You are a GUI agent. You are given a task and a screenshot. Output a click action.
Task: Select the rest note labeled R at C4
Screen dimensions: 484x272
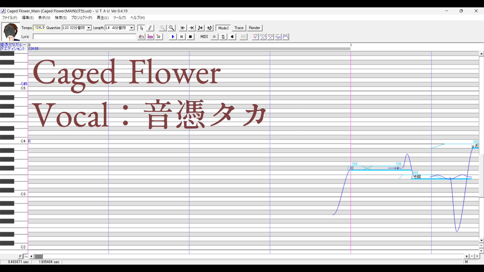click(x=29, y=141)
